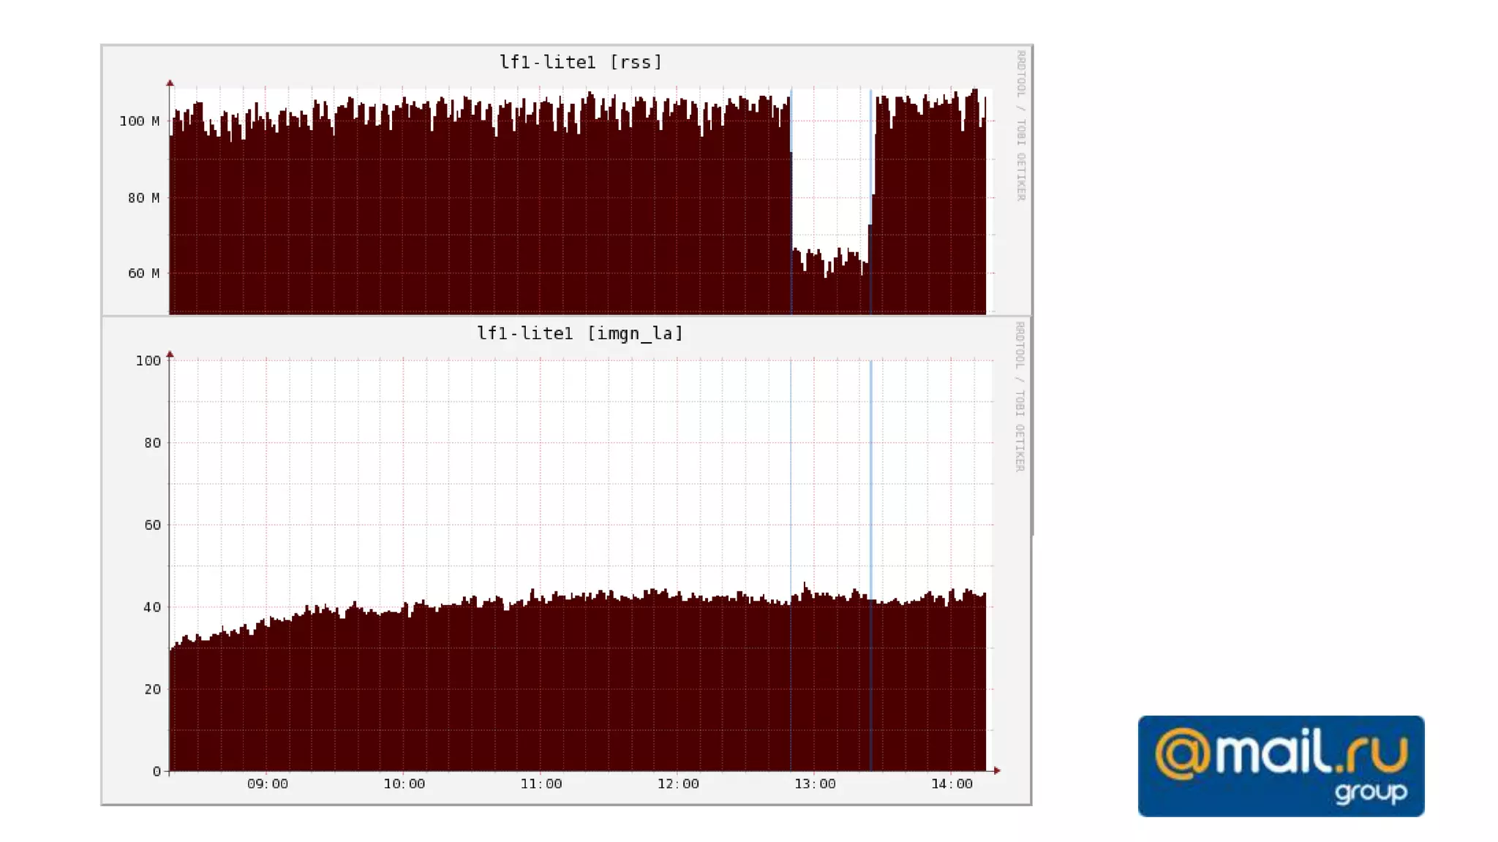
Task: Click the 14:00 time axis label
Action: coord(951,784)
